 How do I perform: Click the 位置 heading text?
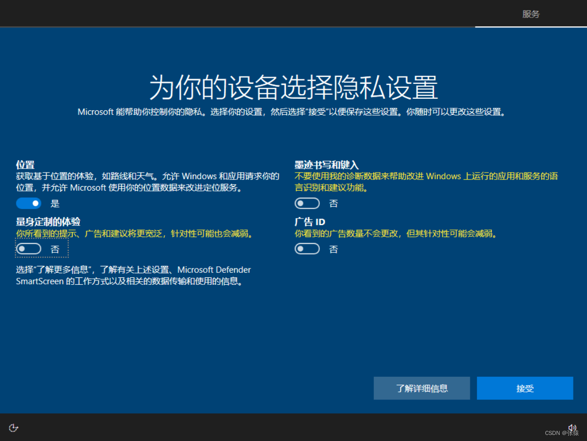[x=25, y=165]
